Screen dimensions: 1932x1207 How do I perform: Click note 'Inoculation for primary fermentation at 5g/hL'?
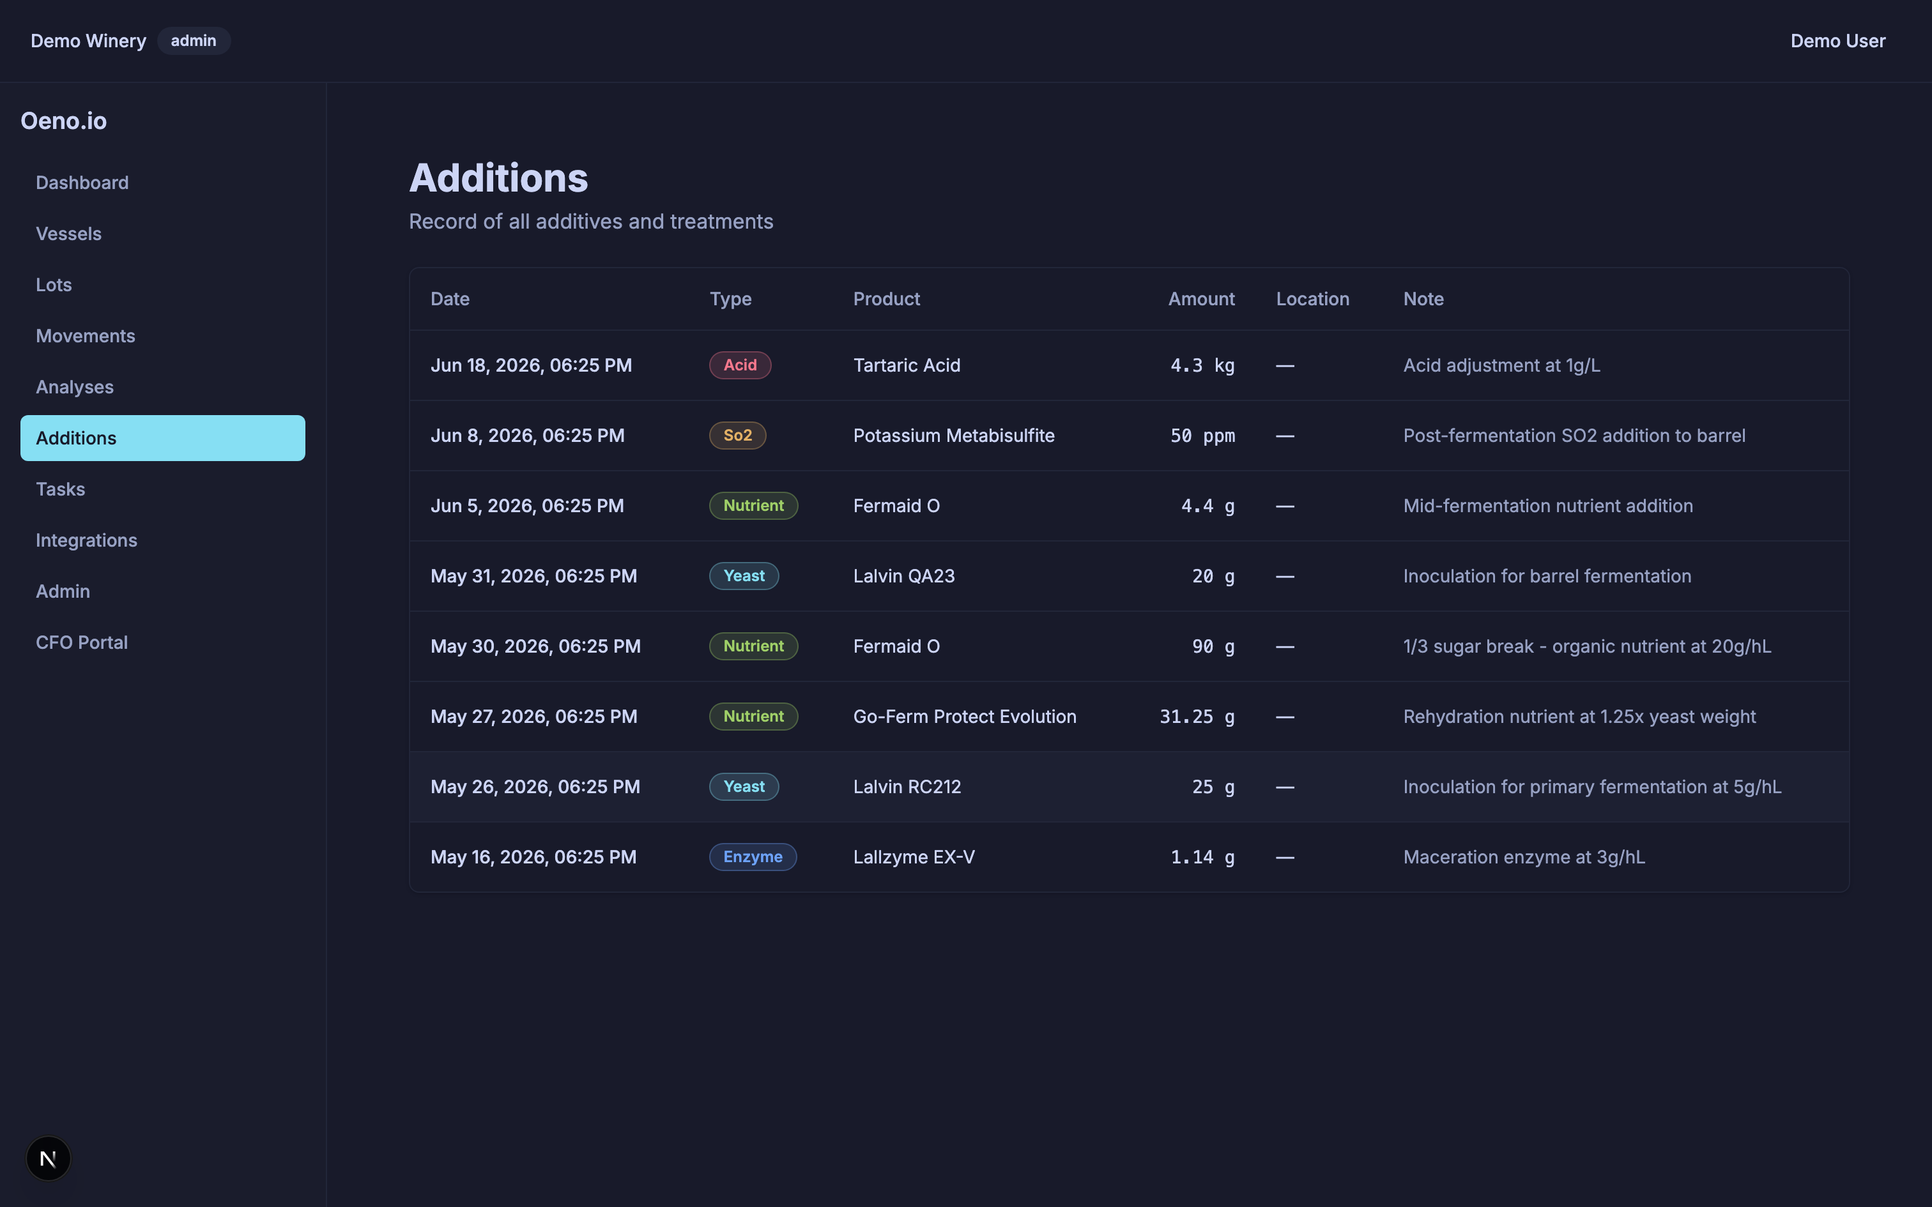click(1592, 786)
